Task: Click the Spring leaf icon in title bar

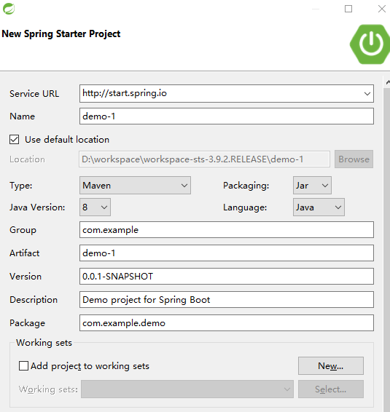Action: (x=9, y=9)
